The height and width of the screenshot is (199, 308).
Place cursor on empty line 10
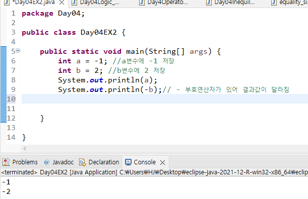tap(165, 98)
